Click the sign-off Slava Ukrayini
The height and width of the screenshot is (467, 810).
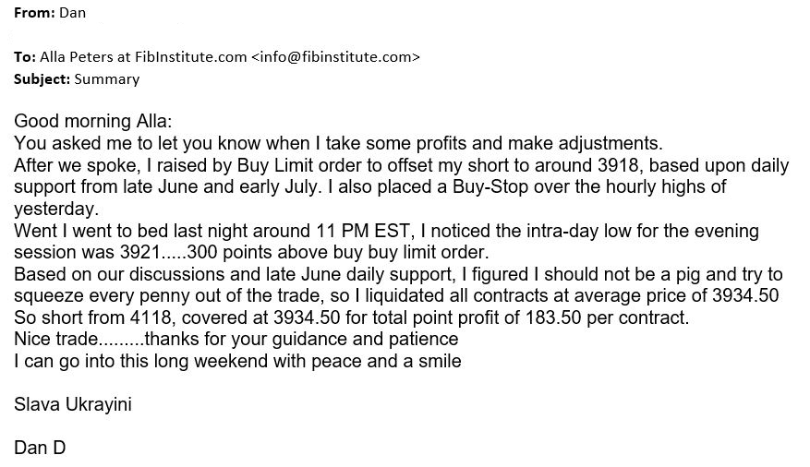pos(73,404)
